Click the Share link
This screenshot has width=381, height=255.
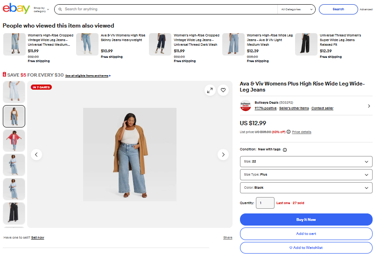tap(228, 238)
